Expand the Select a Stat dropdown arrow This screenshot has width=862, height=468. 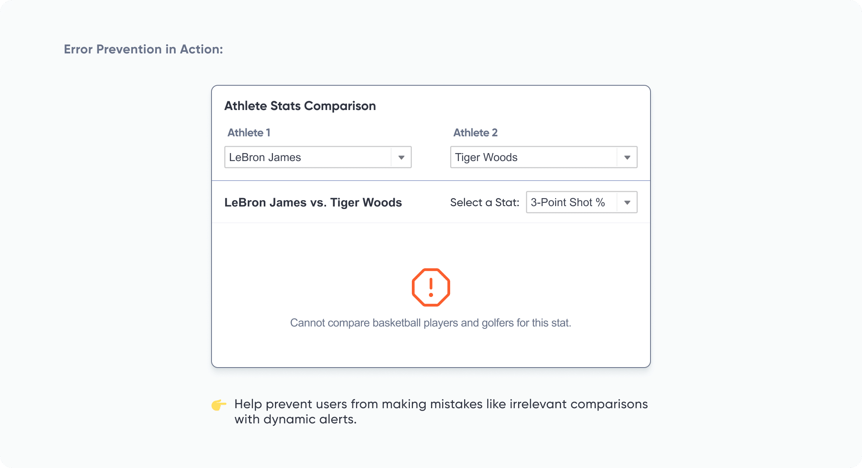(x=627, y=203)
